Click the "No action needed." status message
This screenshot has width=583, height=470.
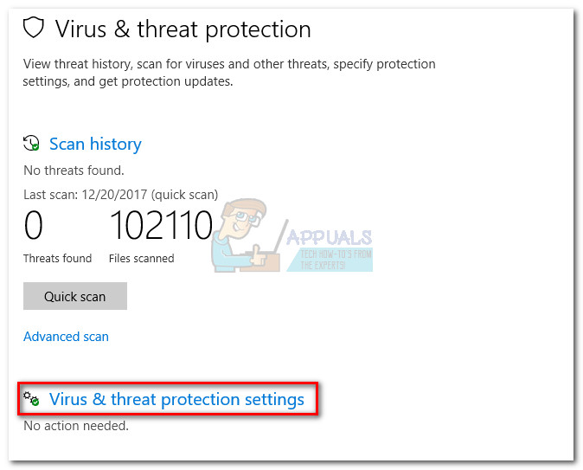tap(76, 426)
